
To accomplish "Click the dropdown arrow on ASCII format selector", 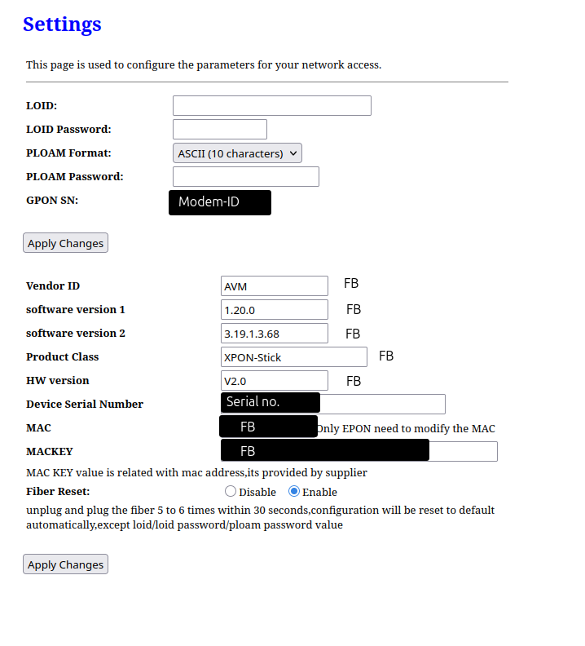I will (293, 153).
